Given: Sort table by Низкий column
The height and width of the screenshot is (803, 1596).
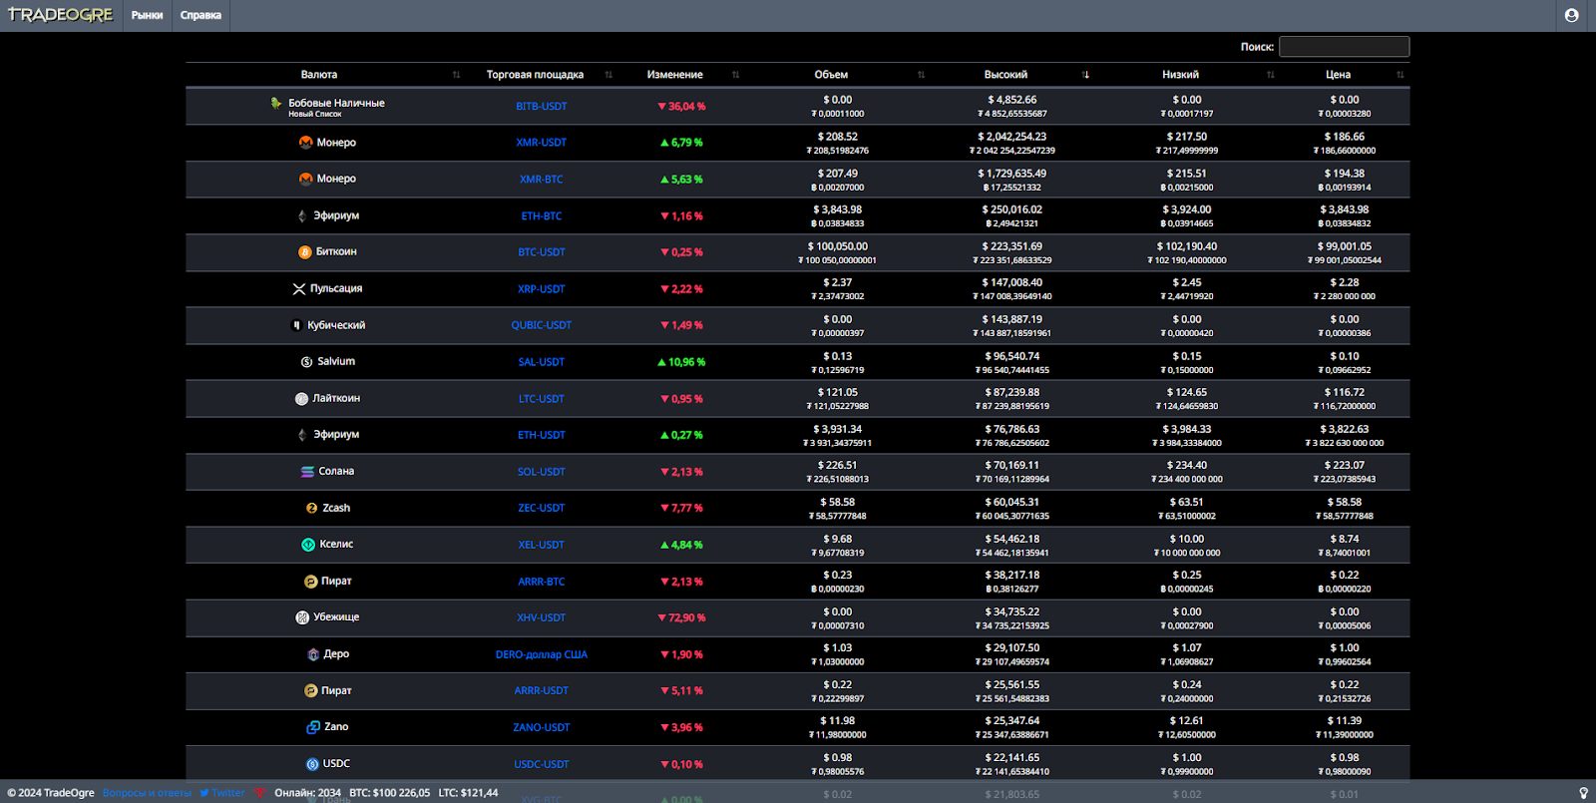Looking at the screenshot, I should point(1187,75).
